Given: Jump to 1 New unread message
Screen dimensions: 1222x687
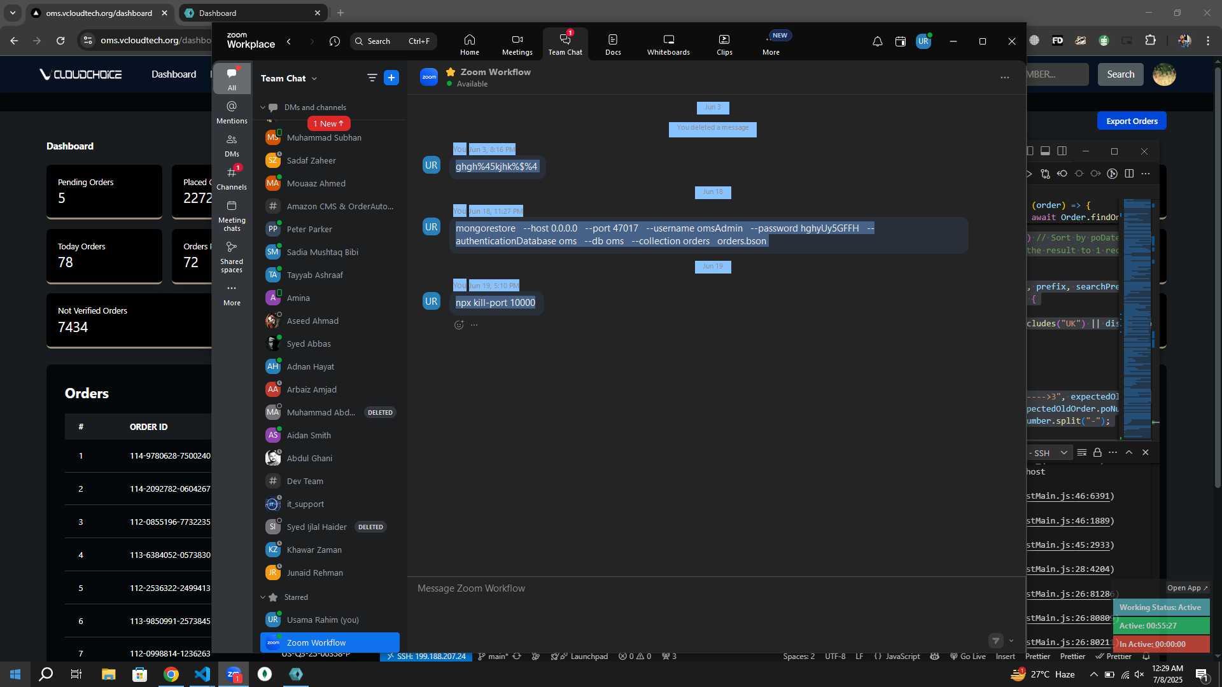Looking at the screenshot, I should tap(328, 123).
